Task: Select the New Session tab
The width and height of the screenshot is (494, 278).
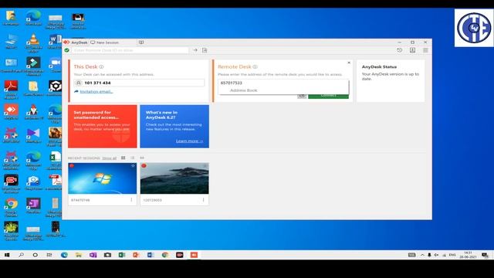Action: pos(105,42)
